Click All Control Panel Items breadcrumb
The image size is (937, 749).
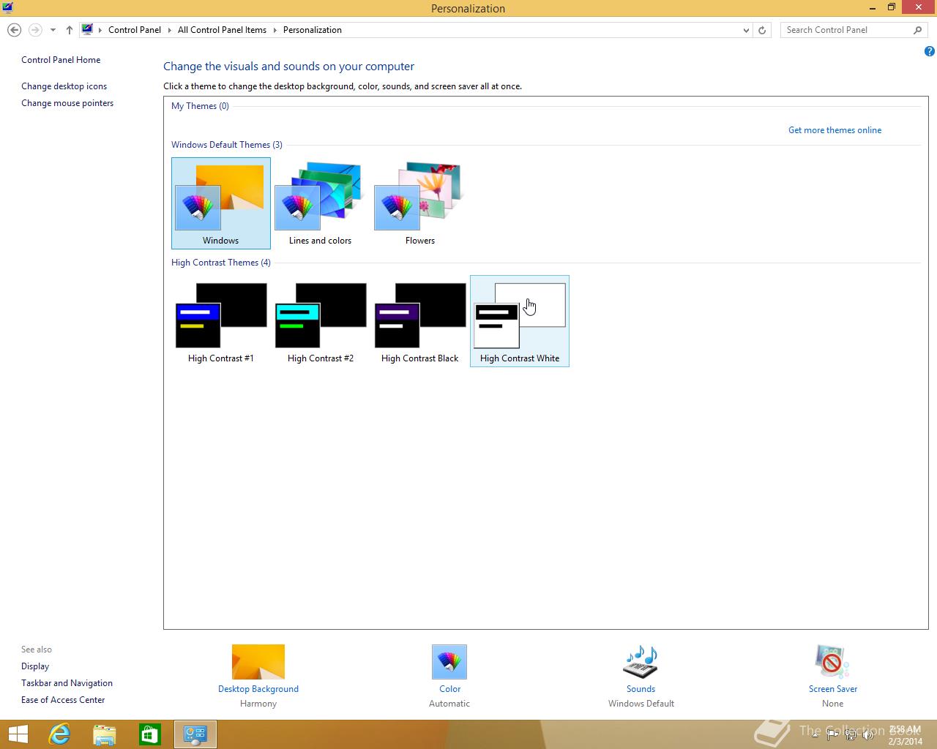(222, 30)
